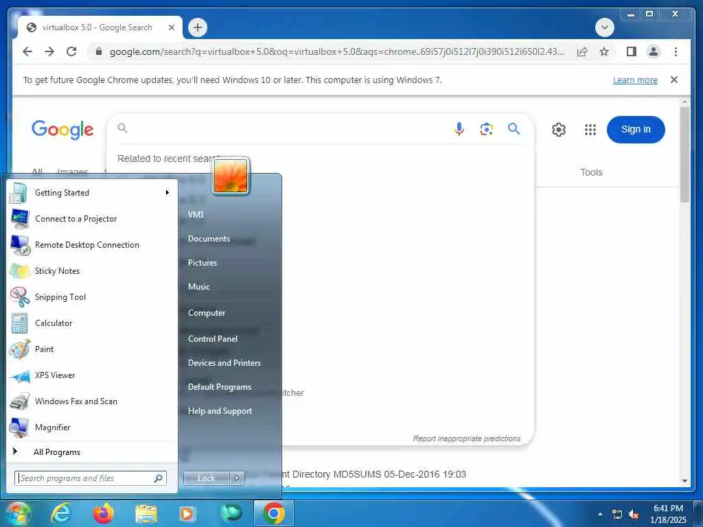This screenshot has width=703, height=527.
Task: Search by voice microphone icon
Action: [x=459, y=129]
